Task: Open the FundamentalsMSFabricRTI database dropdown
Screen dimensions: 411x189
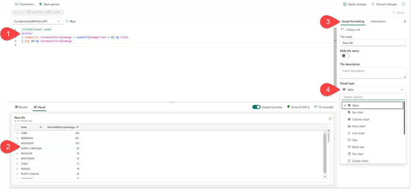Action: 37,21
